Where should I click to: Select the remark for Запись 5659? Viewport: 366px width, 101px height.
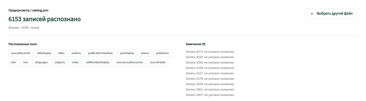click(x=210, y=84)
